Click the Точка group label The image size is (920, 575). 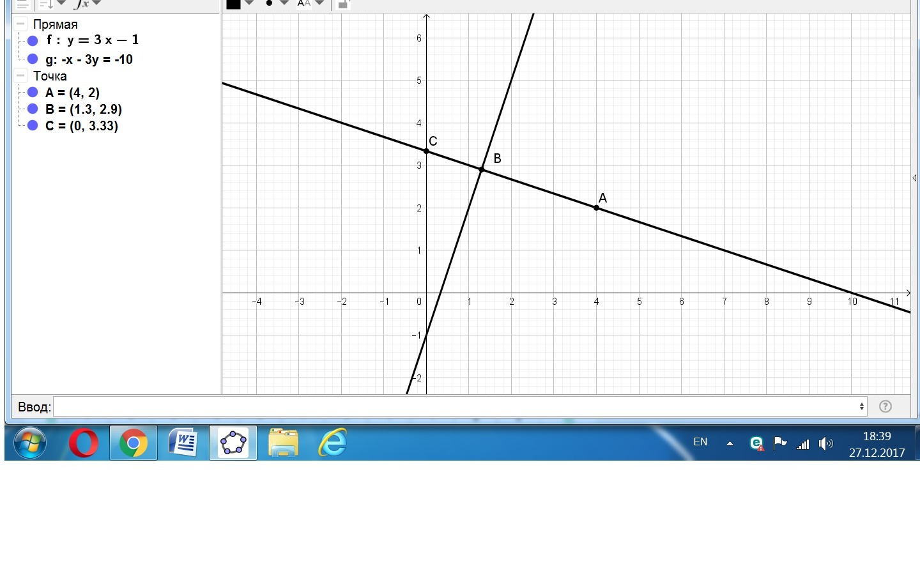click(x=50, y=76)
